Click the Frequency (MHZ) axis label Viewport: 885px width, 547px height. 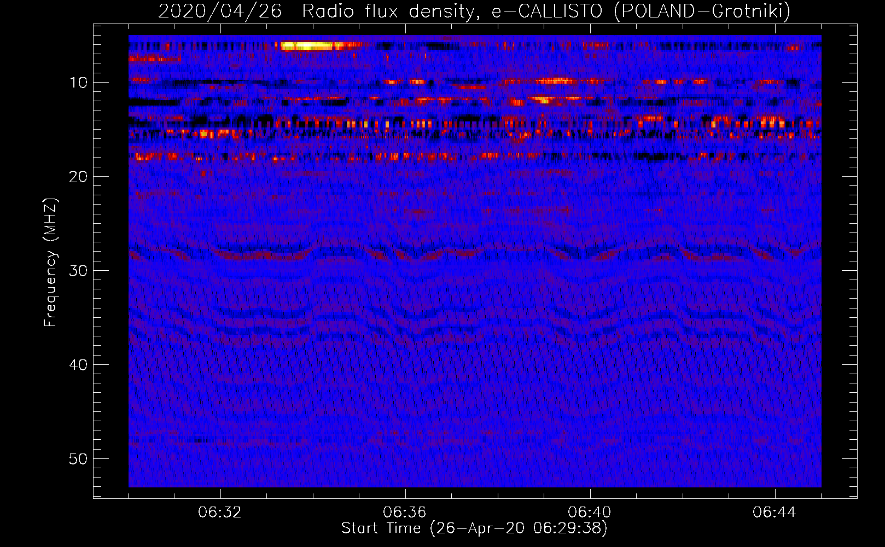click(x=50, y=263)
